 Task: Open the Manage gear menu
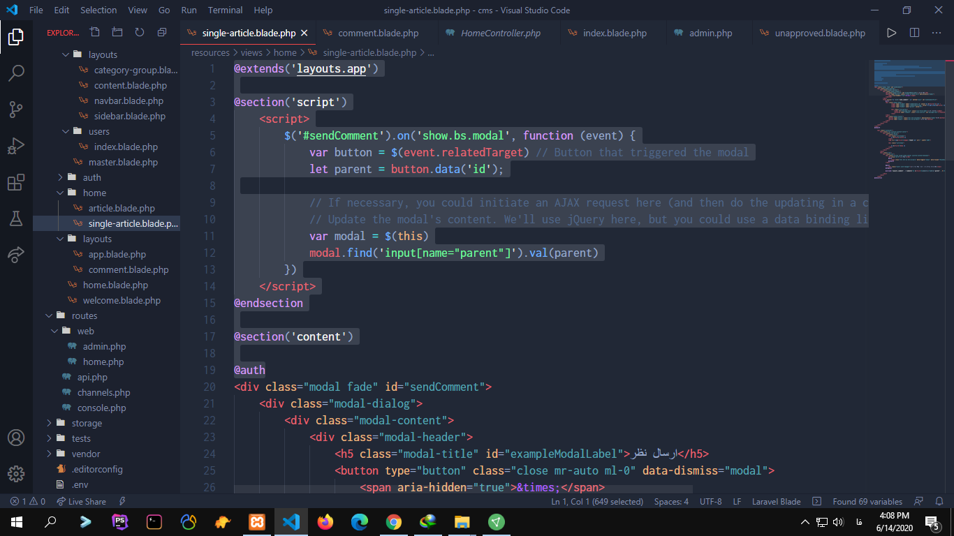[x=16, y=474]
